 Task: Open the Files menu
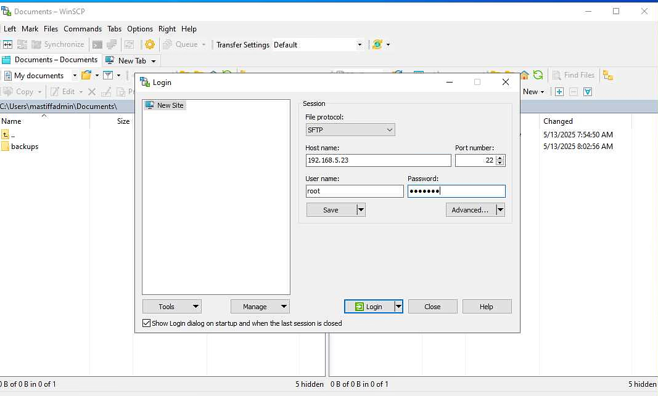coord(51,29)
